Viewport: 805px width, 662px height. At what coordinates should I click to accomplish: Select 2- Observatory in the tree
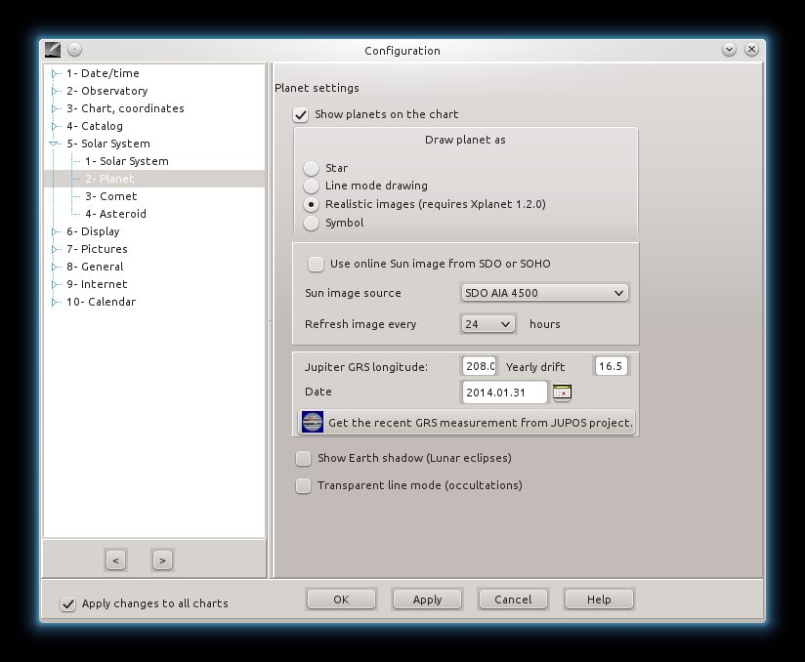click(106, 91)
